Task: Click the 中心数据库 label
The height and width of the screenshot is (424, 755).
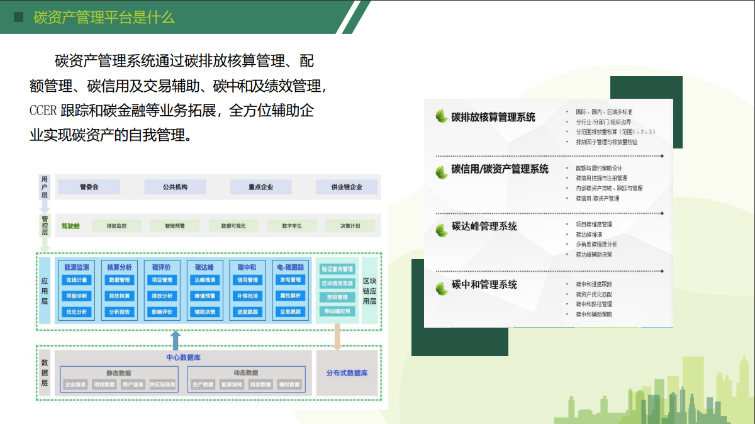Action: (x=184, y=357)
